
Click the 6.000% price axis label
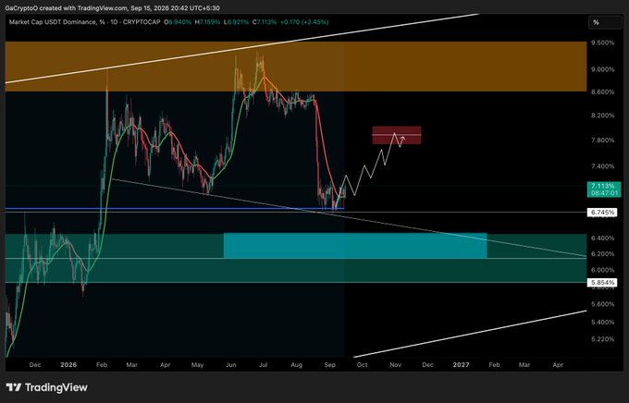(x=602, y=270)
